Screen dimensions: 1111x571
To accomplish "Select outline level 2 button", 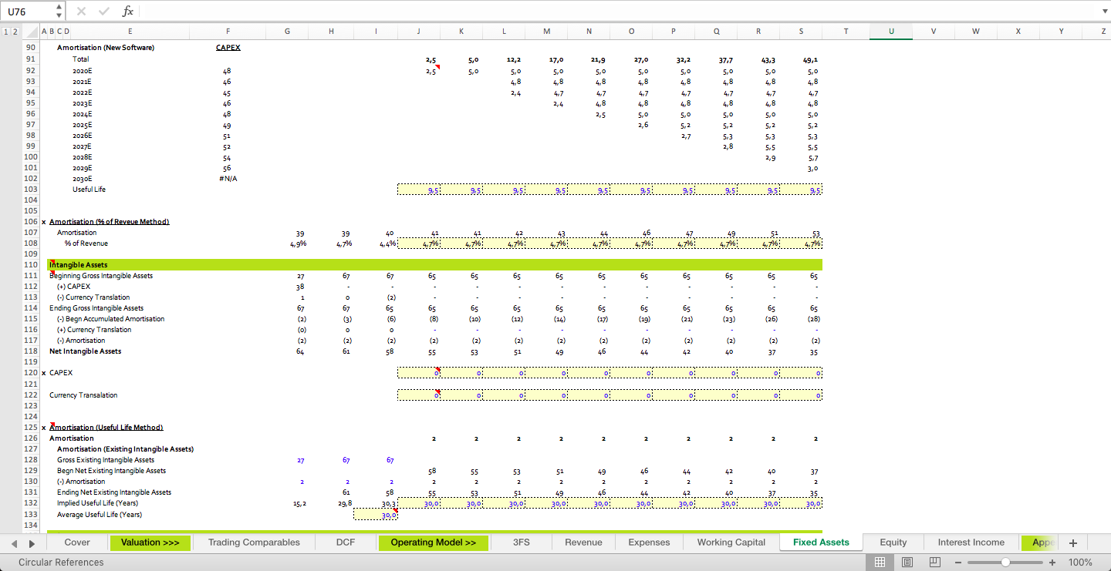I will tap(15, 31).
